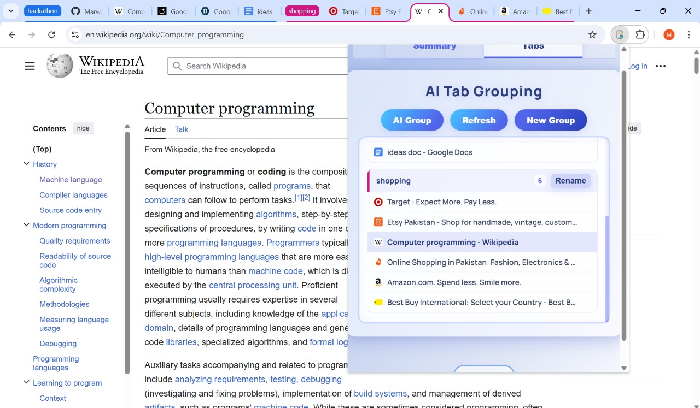Click the AI tab grouping extension icon
700x408 pixels.
coord(620,34)
